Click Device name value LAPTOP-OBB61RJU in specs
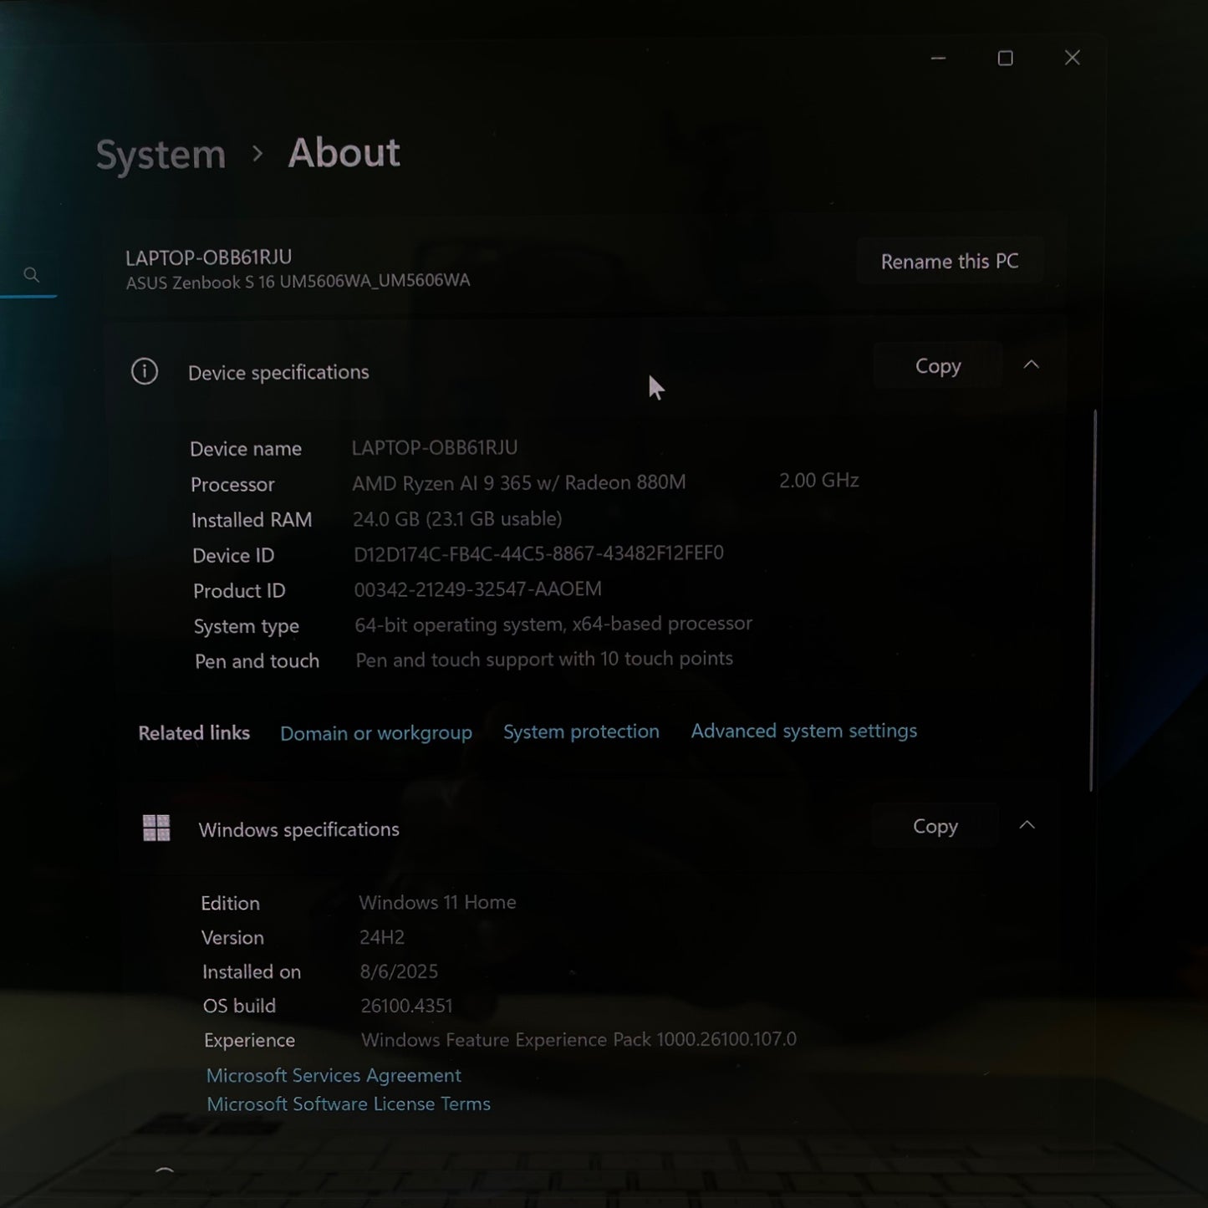Image resolution: width=1208 pixels, height=1208 pixels. [x=435, y=448]
